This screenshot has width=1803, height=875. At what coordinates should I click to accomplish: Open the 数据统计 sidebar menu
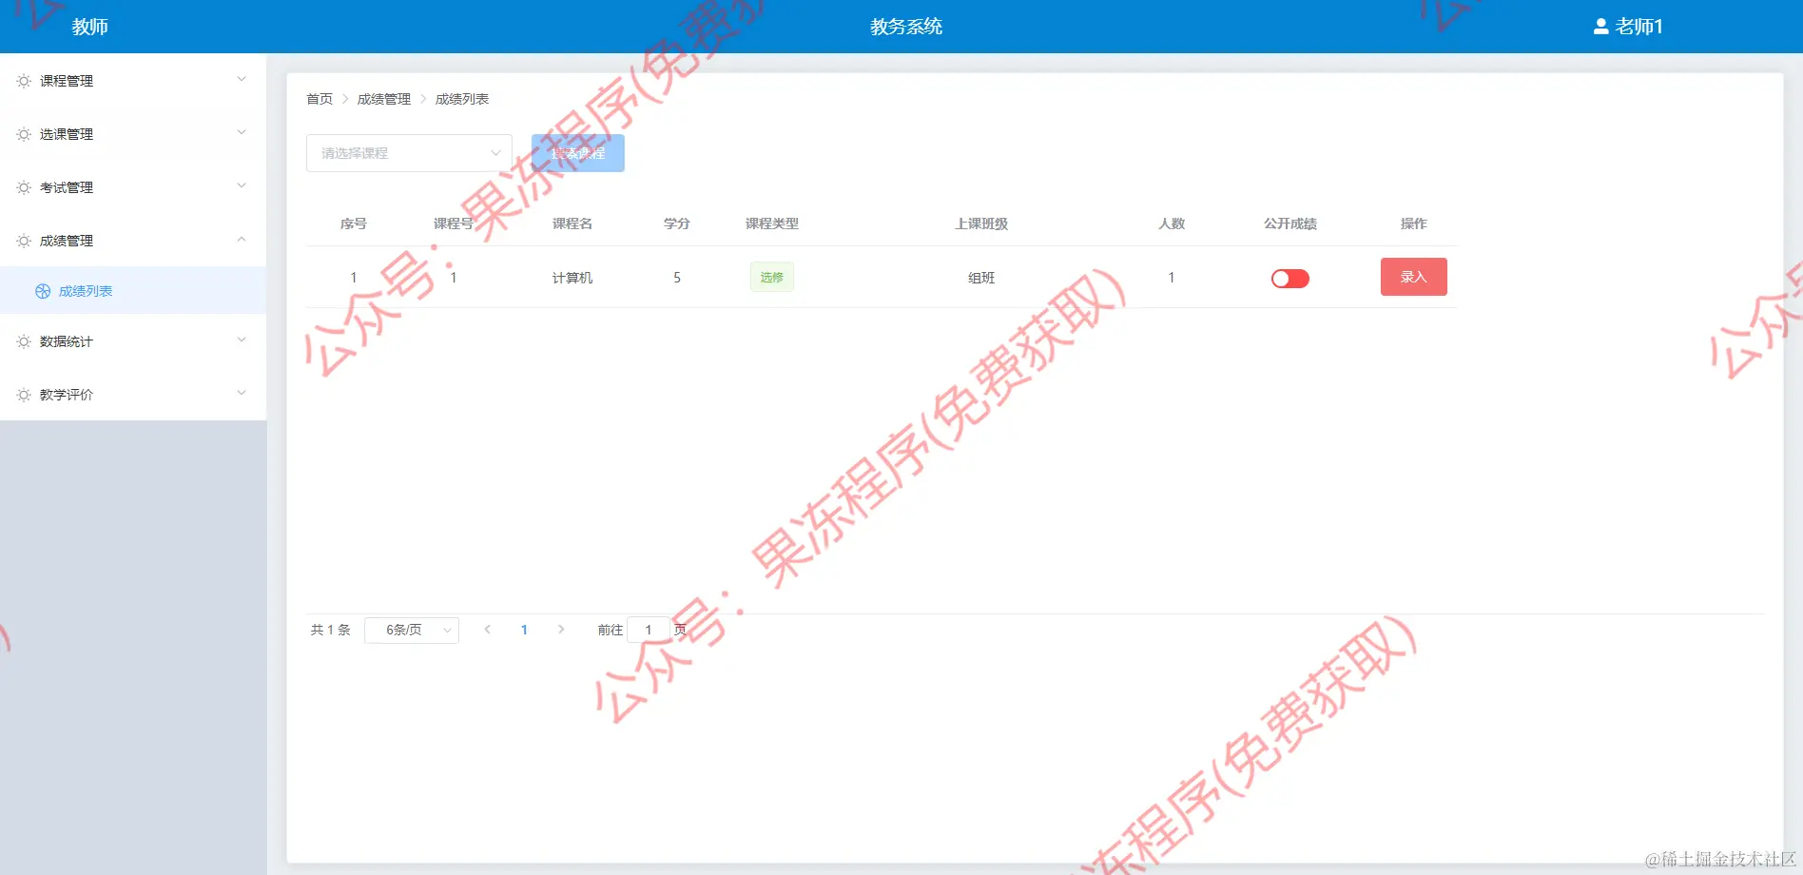pos(133,341)
